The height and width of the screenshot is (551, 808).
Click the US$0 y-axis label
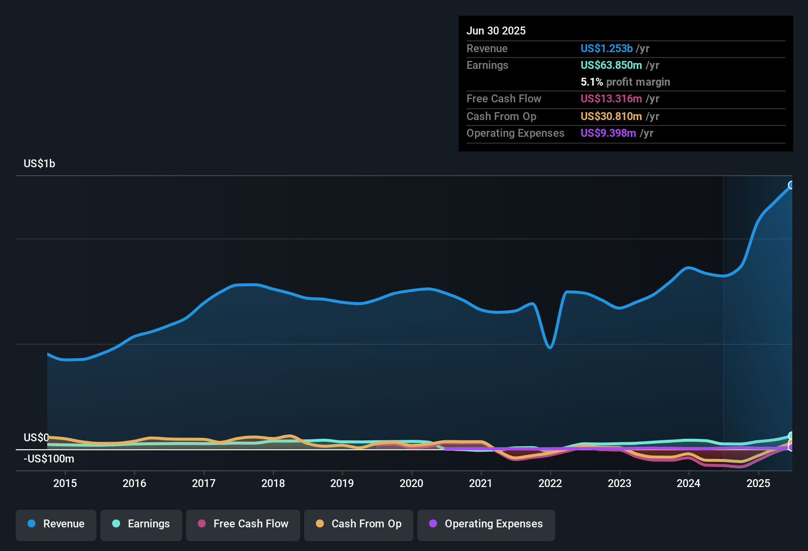pos(36,437)
